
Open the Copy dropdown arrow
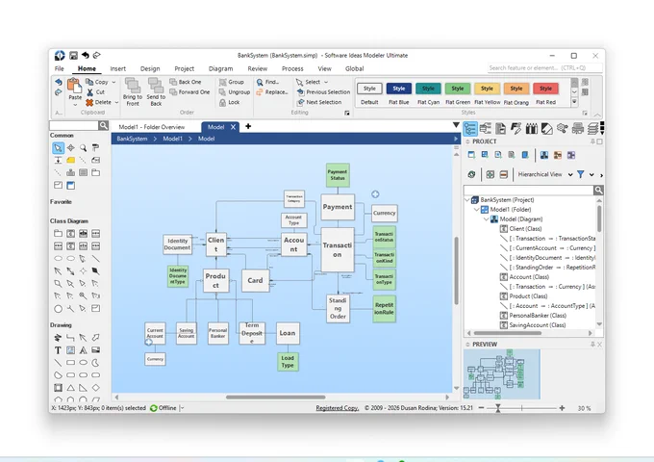113,82
